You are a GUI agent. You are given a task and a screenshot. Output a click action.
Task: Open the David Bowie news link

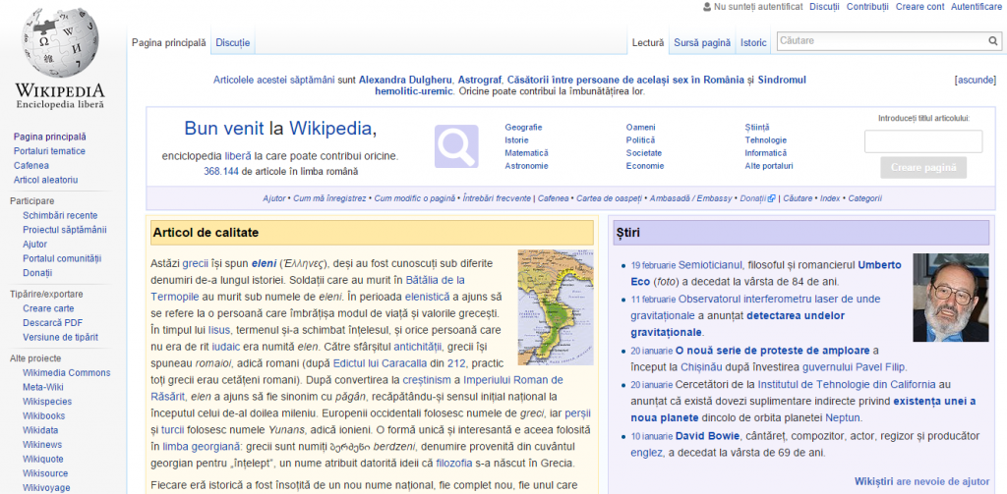tap(707, 436)
